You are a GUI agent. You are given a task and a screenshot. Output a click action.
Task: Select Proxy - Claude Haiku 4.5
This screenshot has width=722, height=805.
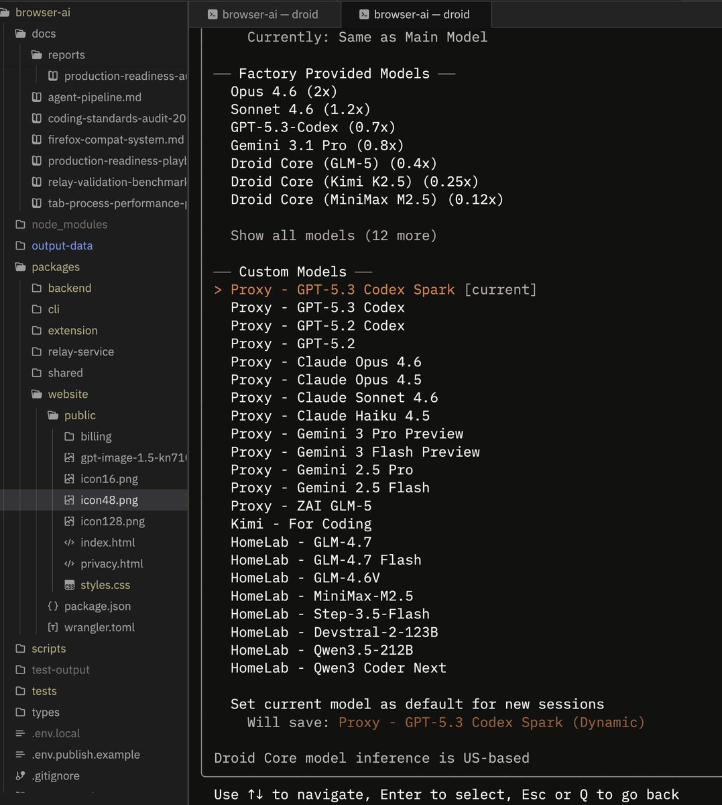pyautogui.click(x=330, y=416)
